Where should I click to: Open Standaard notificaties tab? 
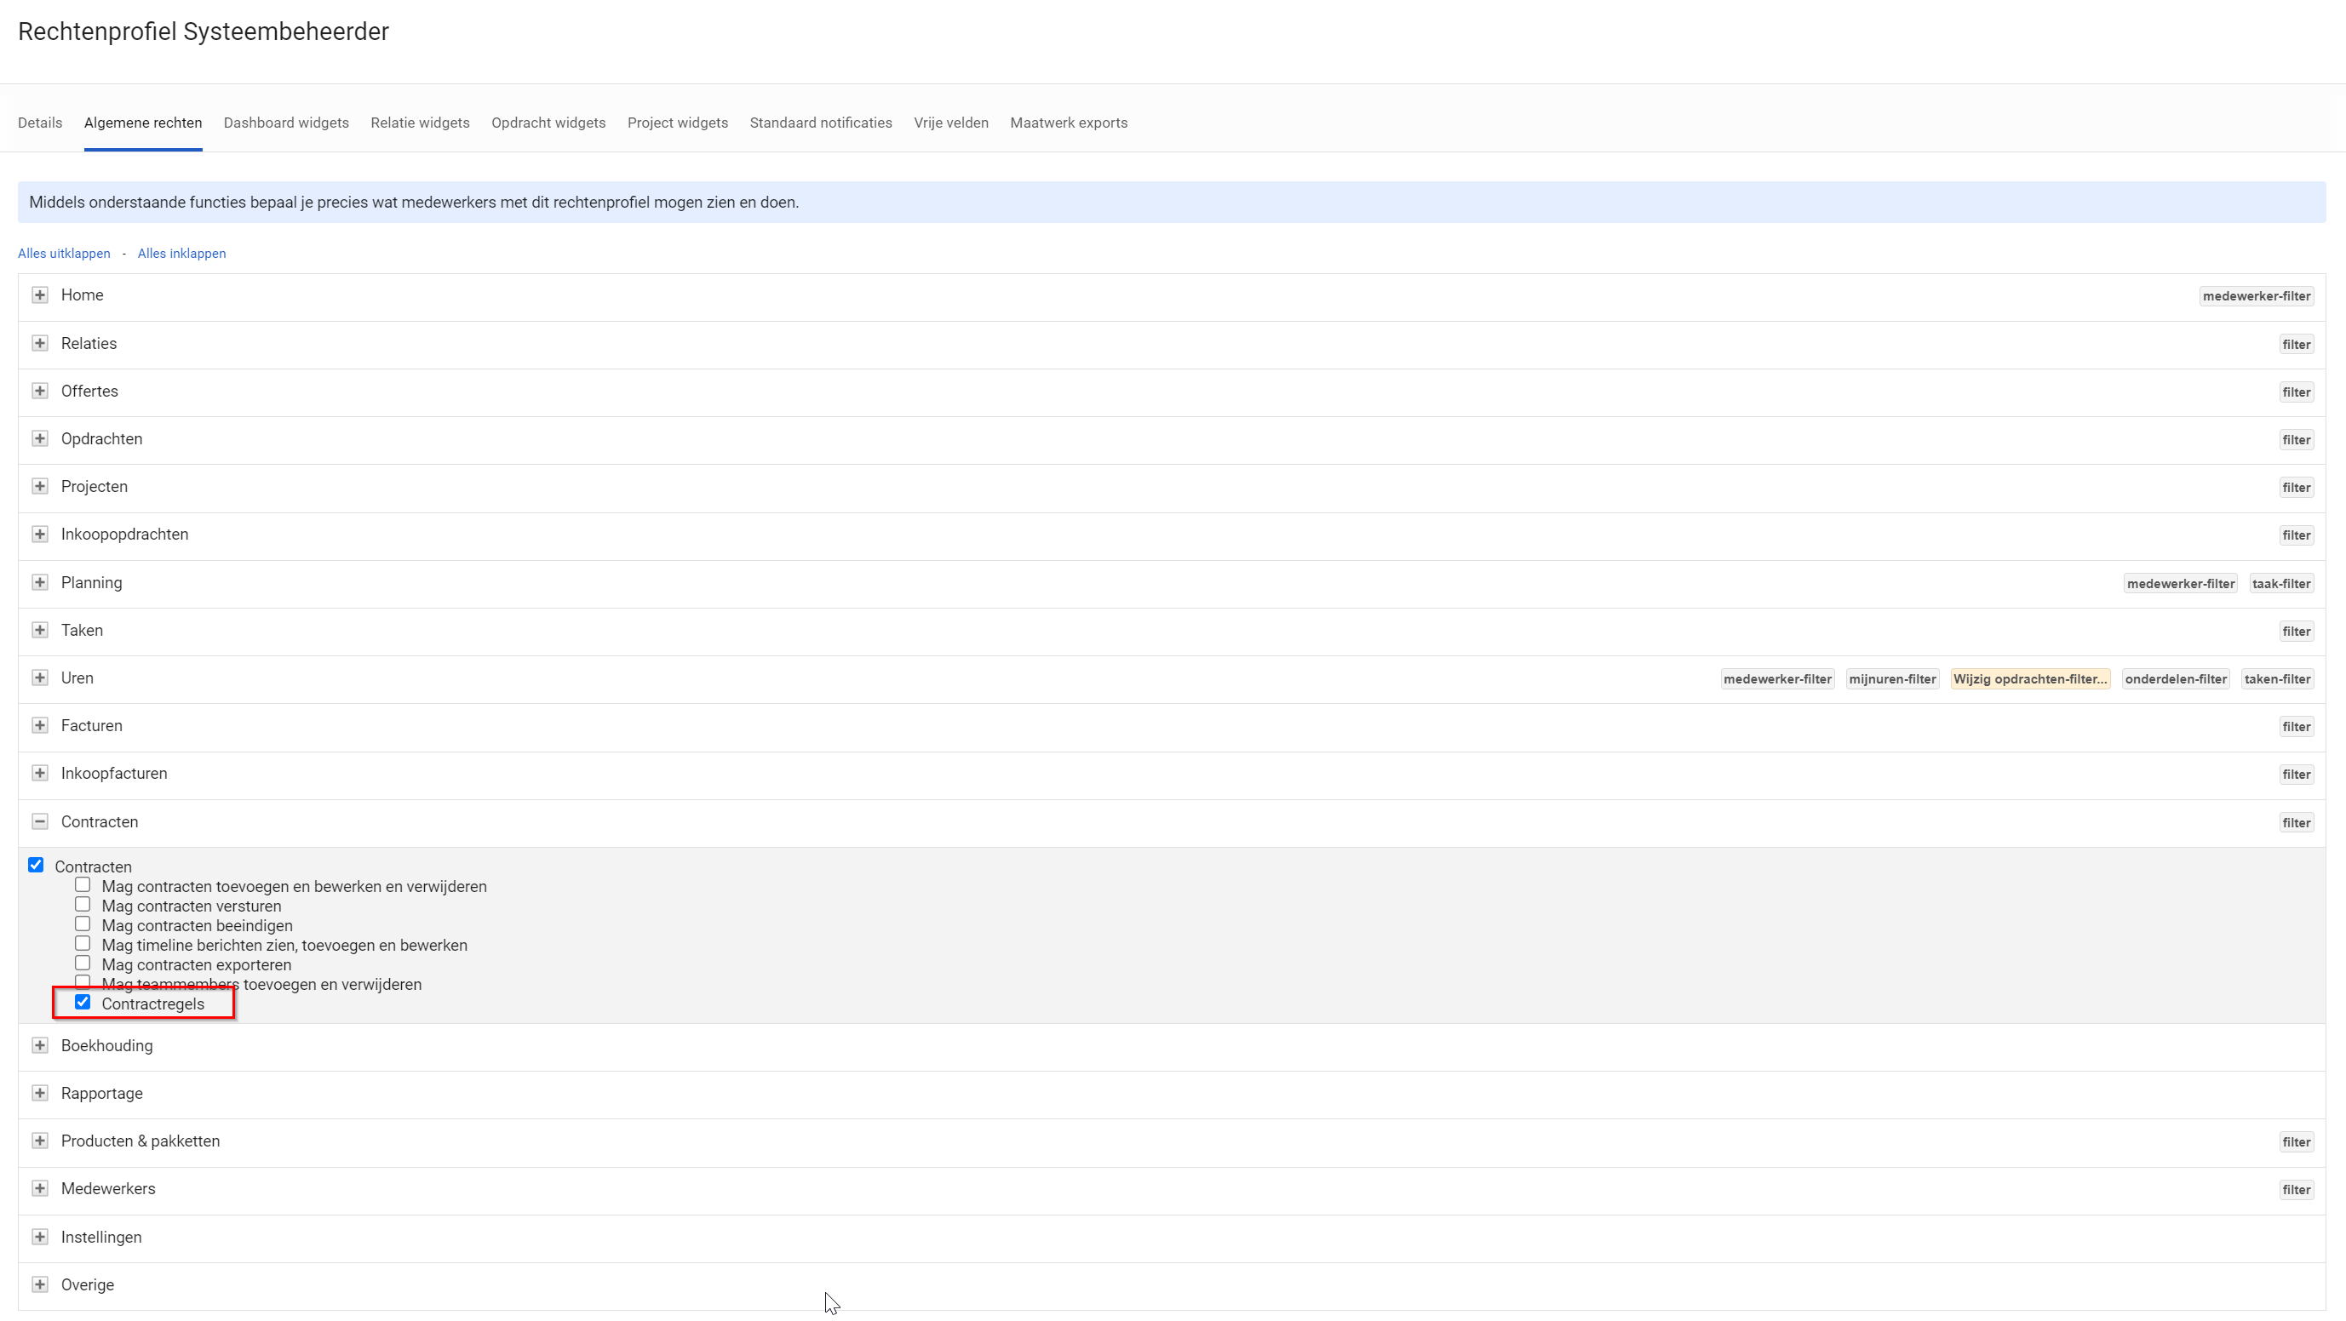[821, 123]
